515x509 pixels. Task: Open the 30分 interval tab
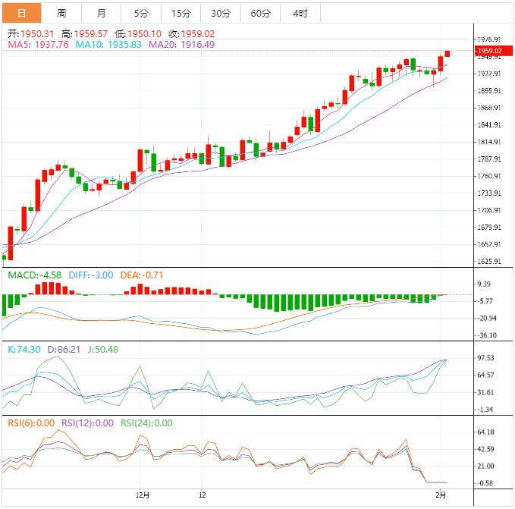click(221, 13)
